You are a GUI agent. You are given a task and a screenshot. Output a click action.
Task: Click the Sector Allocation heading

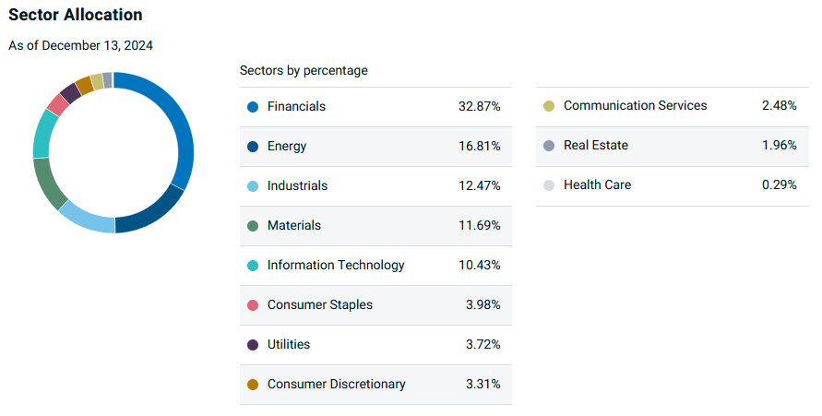pos(76,15)
